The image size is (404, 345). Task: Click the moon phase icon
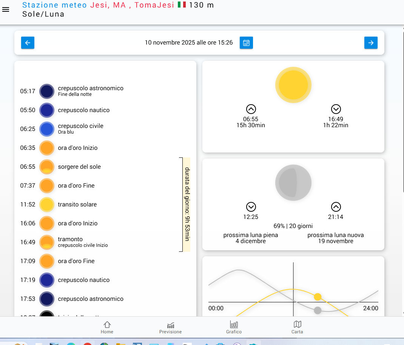pyautogui.click(x=293, y=183)
